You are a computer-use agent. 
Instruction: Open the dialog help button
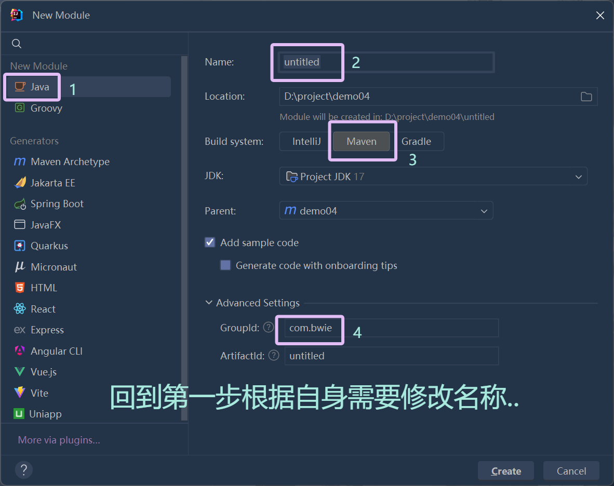[24, 469]
